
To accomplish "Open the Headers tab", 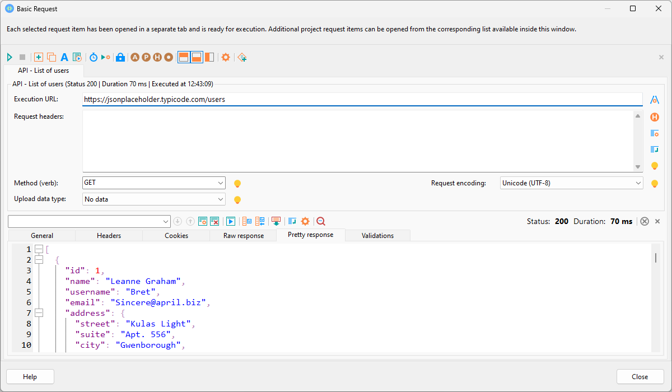I will (x=109, y=236).
